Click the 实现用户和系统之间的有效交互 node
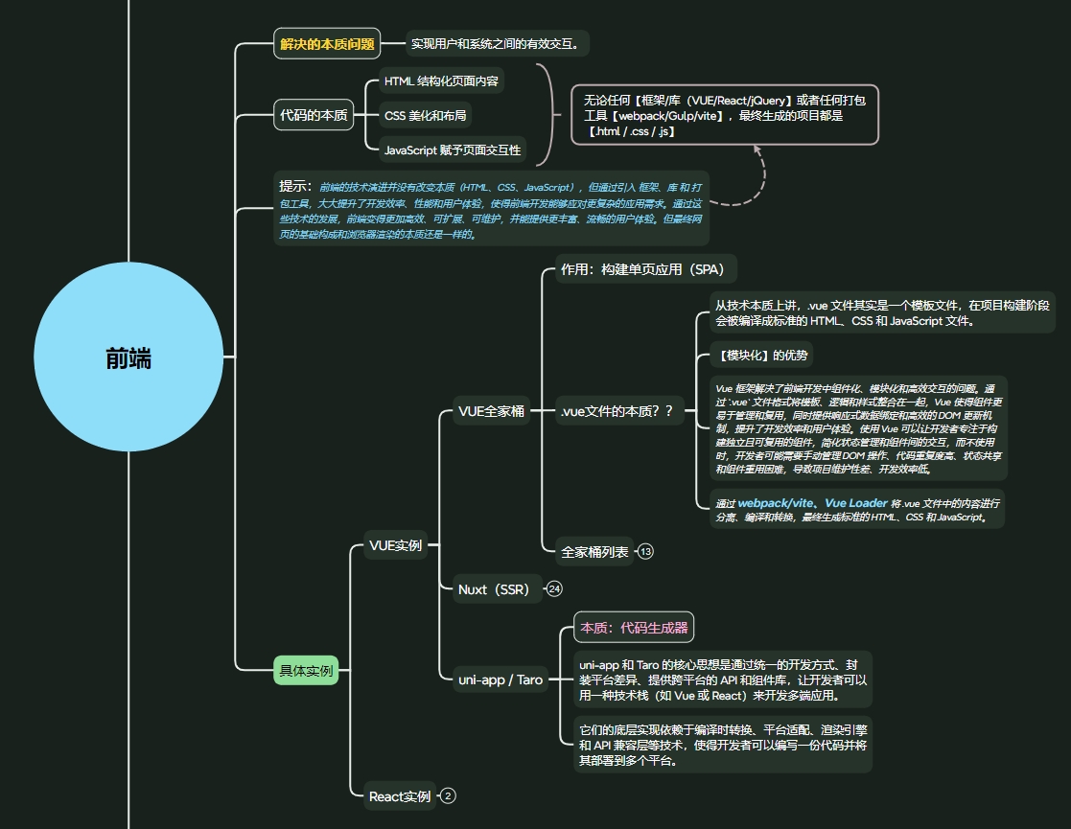The image size is (1071, 829). [x=495, y=43]
